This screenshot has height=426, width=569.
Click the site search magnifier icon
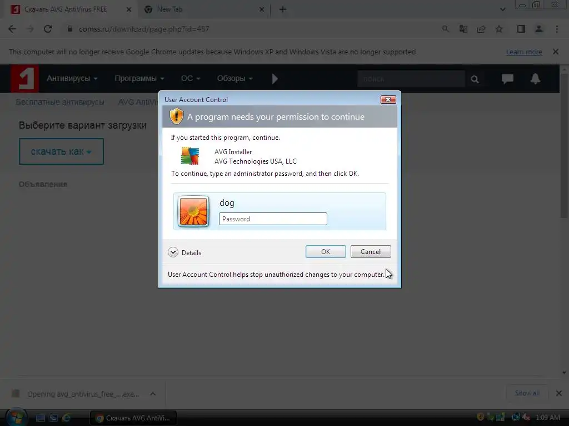tap(475, 79)
